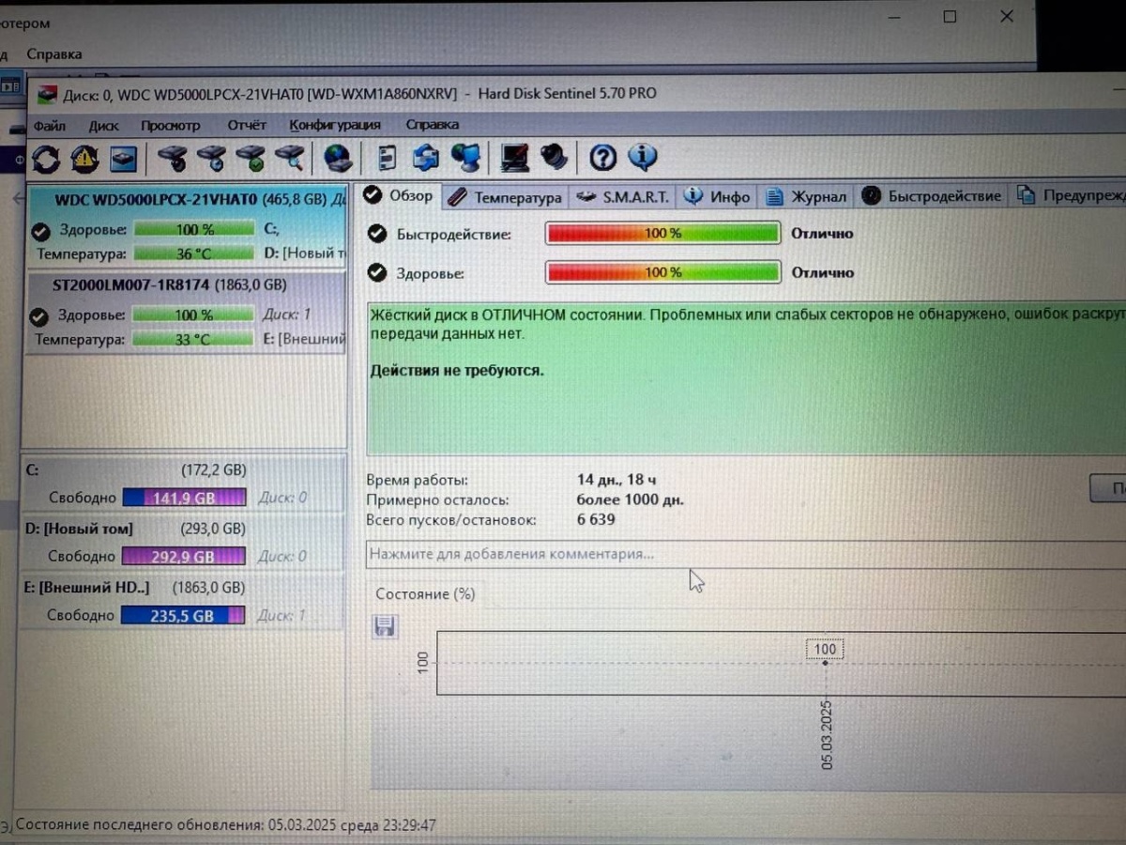The height and width of the screenshot is (845, 1126).
Task: Open Справка menu in the background window
Action: 53,54
